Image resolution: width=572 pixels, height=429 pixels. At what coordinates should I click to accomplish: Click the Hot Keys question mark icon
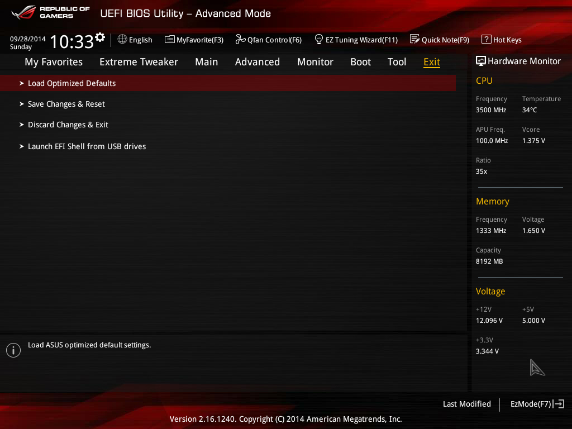click(x=487, y=39)
